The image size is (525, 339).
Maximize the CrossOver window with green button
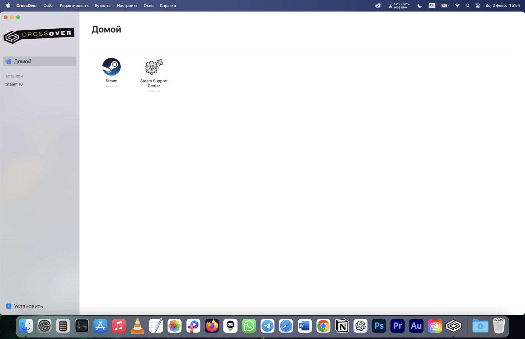[x=18, y=17]
